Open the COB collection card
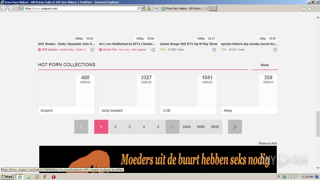The image size is (320, 180). (x=188, y=94)
